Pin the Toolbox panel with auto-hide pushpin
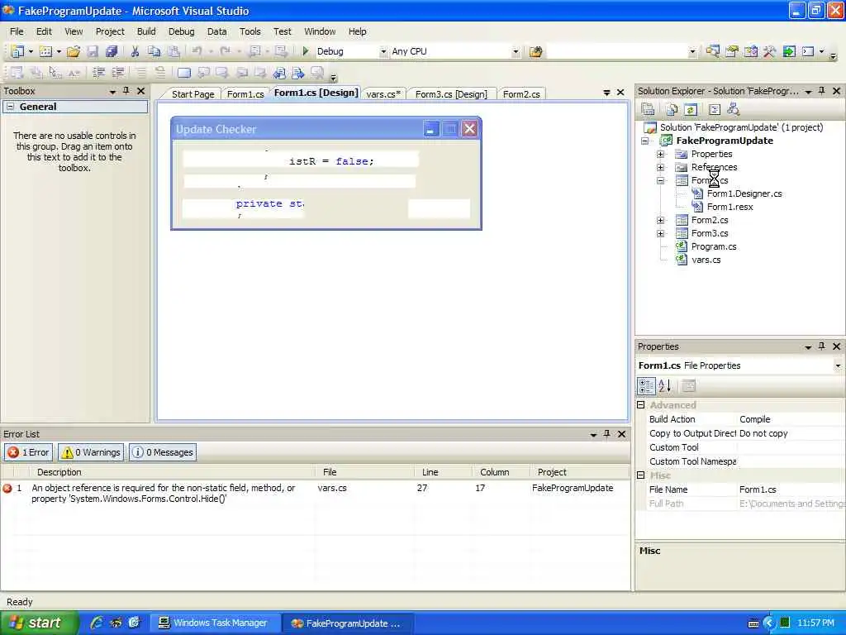846x635 pixels. [x=126, y=91]
